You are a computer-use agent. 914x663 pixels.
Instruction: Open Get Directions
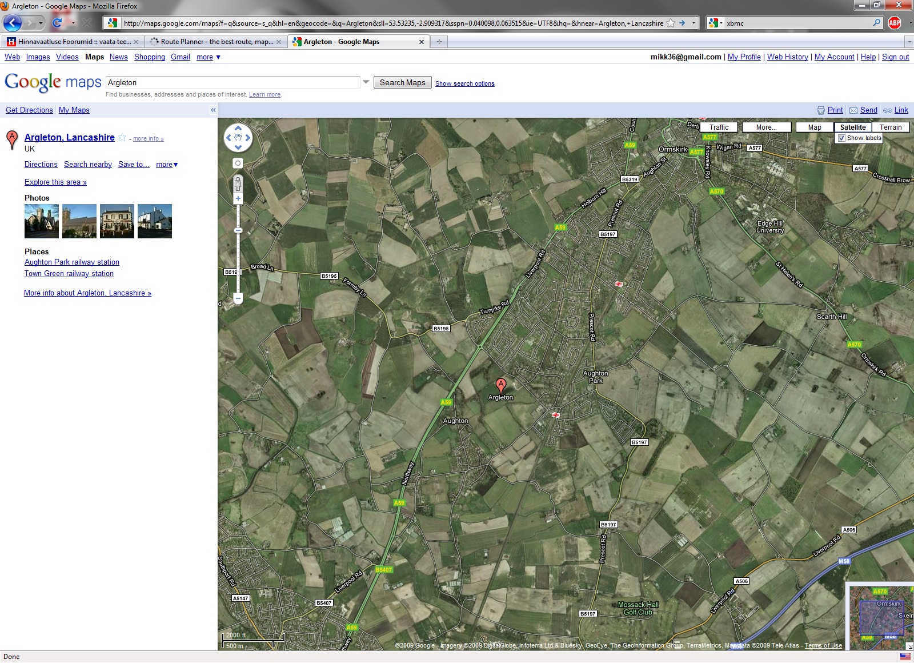click(29, 110)
